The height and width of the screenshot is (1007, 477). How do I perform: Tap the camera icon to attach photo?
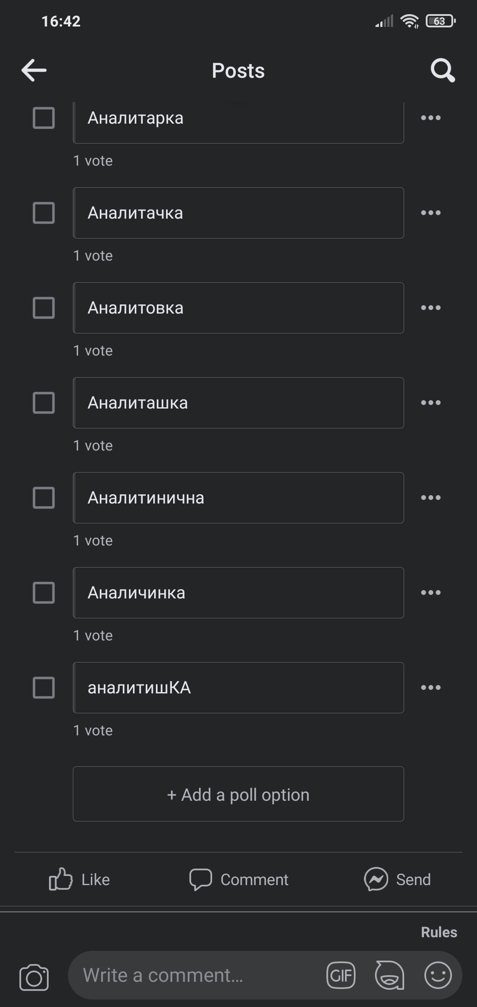click(x=34, y=977)
